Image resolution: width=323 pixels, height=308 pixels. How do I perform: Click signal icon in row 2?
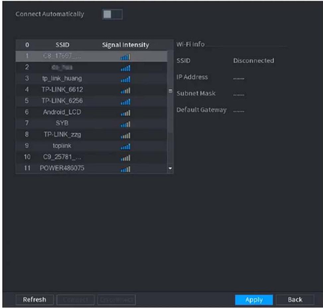[x=125, y=68]
